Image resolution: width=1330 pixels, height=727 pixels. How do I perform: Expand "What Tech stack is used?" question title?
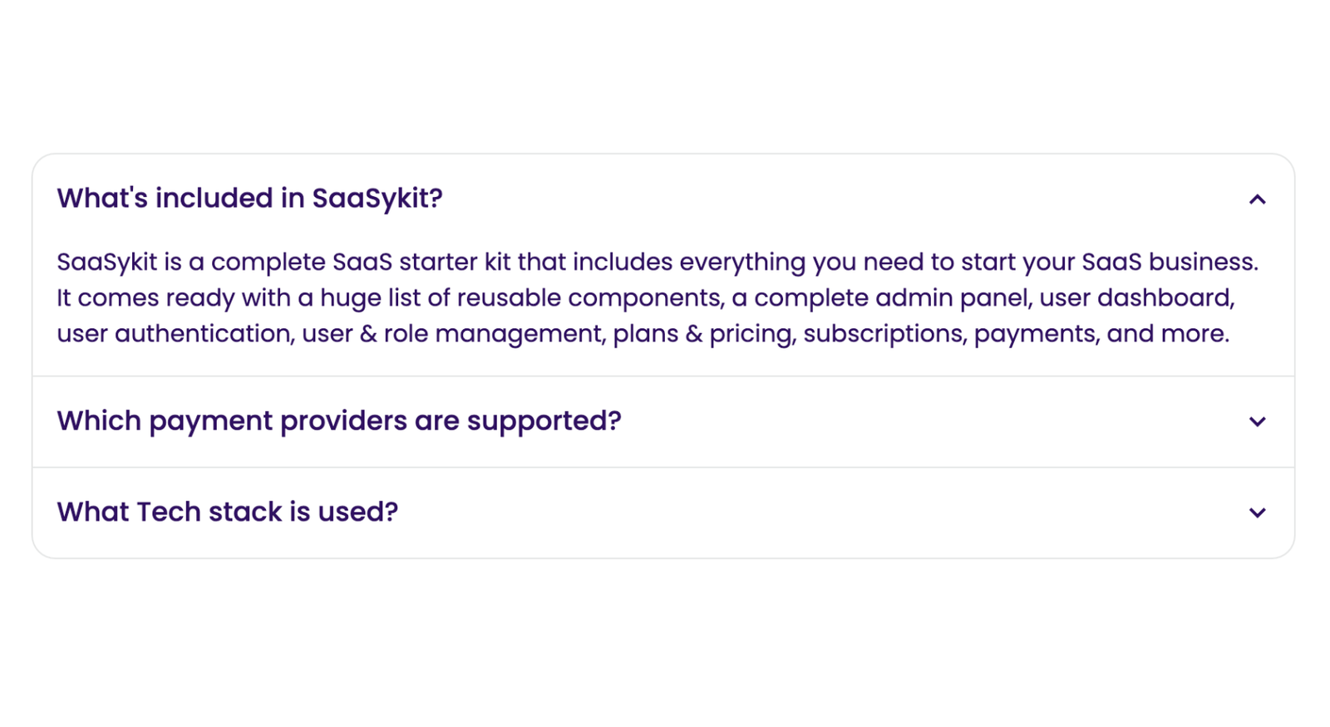coord(227,512)
